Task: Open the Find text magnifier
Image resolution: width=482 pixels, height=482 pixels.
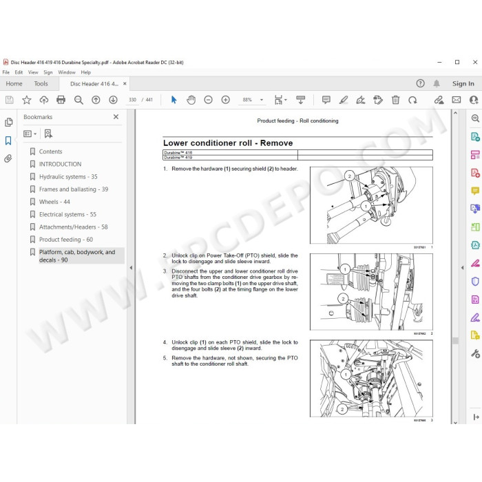Action: [78, 100]
